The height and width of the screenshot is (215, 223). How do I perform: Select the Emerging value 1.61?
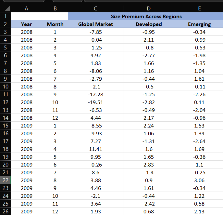pyautogui.click(x=199, y=79)
